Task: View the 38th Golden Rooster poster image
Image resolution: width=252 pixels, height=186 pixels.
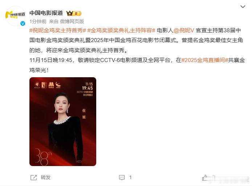Action: click(63, 122)
